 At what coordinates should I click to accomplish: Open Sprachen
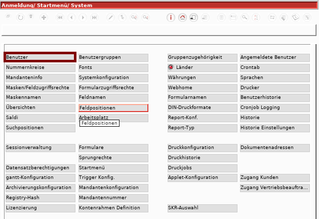pos(275,78)
